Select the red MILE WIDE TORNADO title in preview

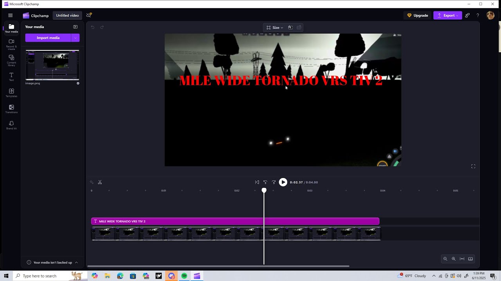pyautogui.click(x=281, y=80)
